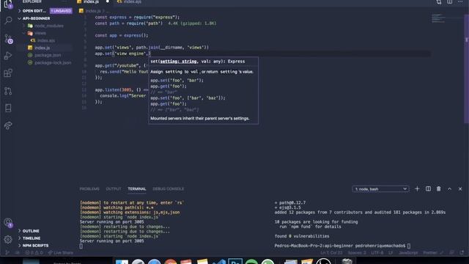This screenshot has height=264, width=469.
Task: Open the Search view in activity bar
Action: point(8,21)
